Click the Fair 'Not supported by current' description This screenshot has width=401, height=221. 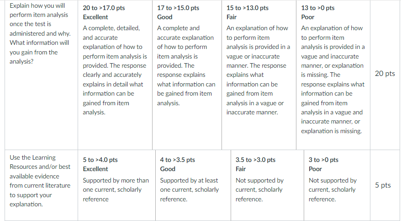coord(259,190)
